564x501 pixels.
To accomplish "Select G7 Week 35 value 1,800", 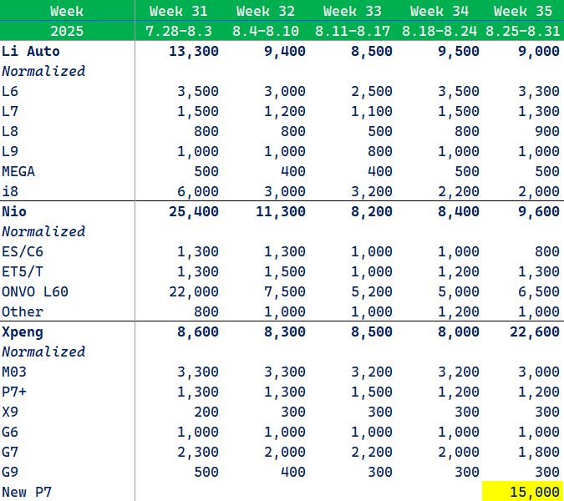I will (539, 453).
